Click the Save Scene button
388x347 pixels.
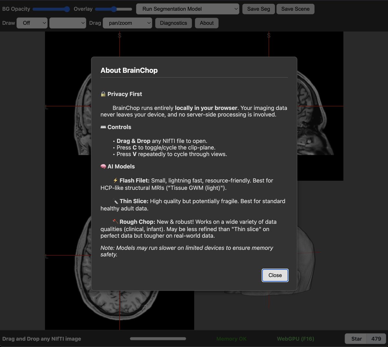click(295, 9)
